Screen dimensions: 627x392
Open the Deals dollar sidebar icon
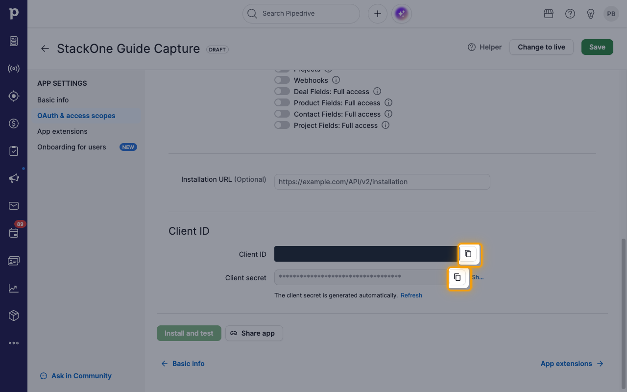(x=14, y=123)
